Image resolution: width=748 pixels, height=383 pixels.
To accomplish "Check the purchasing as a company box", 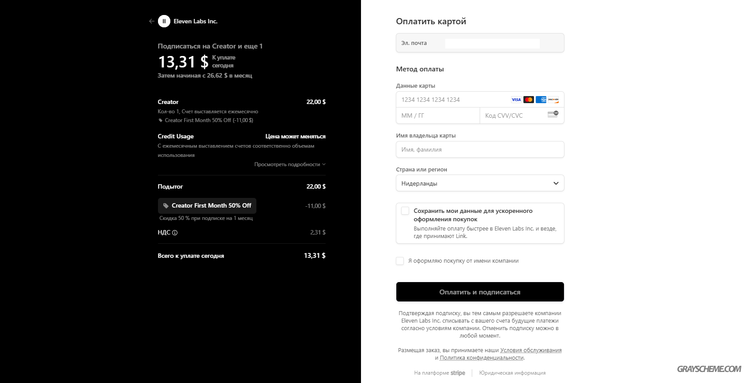I will [400, 261].
